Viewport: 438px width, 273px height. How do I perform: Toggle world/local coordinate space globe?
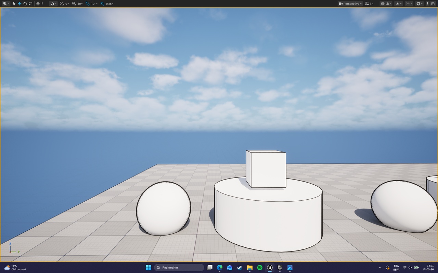click(x=38, y=3)
